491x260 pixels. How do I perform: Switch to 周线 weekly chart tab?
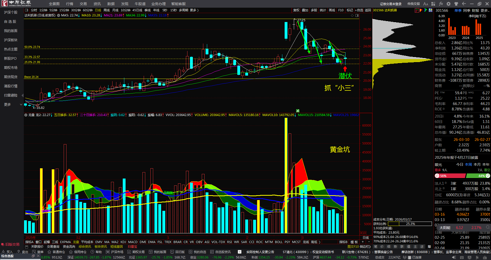point(107,10)
